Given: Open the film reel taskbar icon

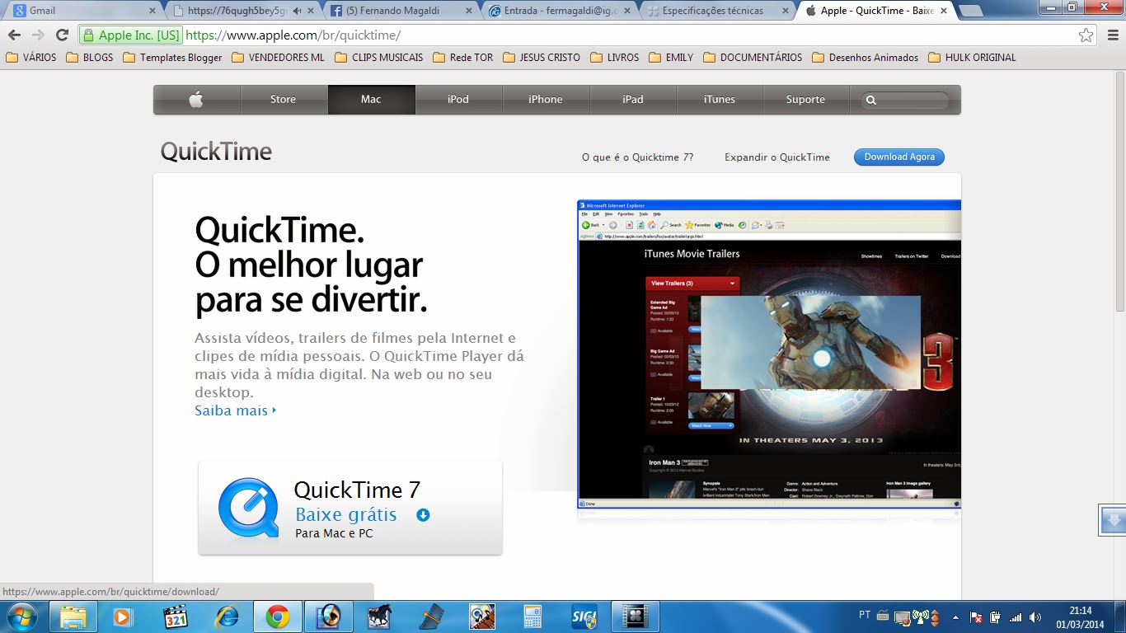Looking at the screenshot, I should pos(635,617).
